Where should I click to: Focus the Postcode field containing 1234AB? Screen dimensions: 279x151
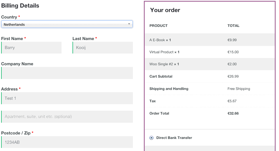(67, 142)
